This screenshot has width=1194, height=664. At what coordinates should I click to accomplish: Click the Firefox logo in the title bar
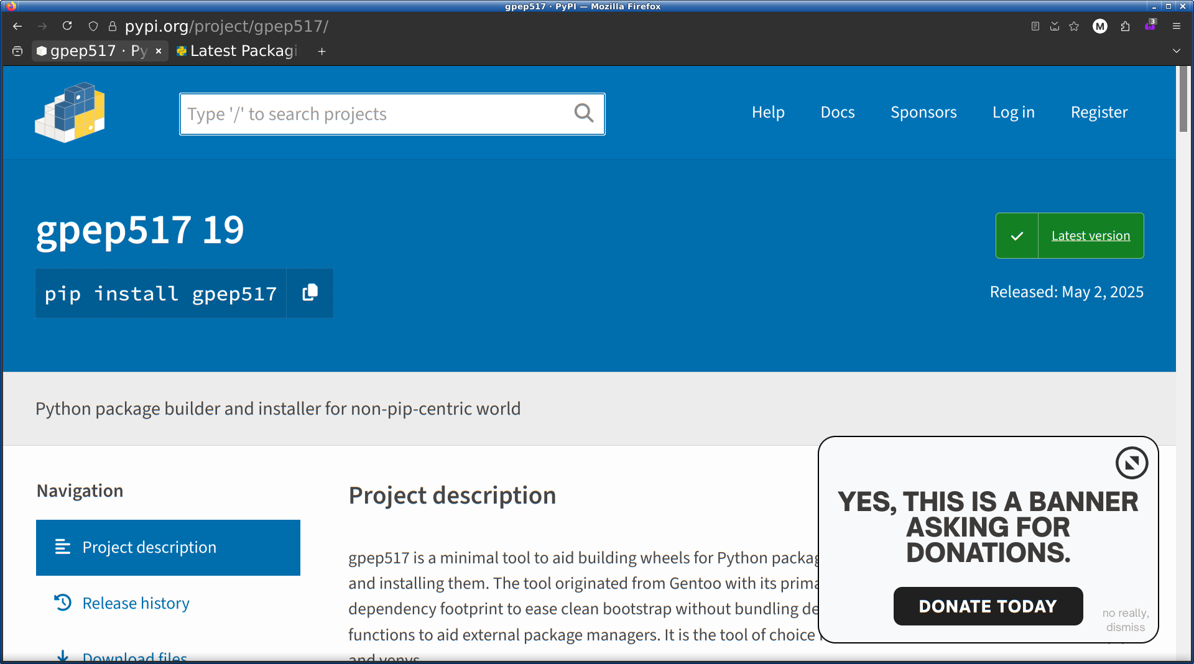[x=11, y=6]
